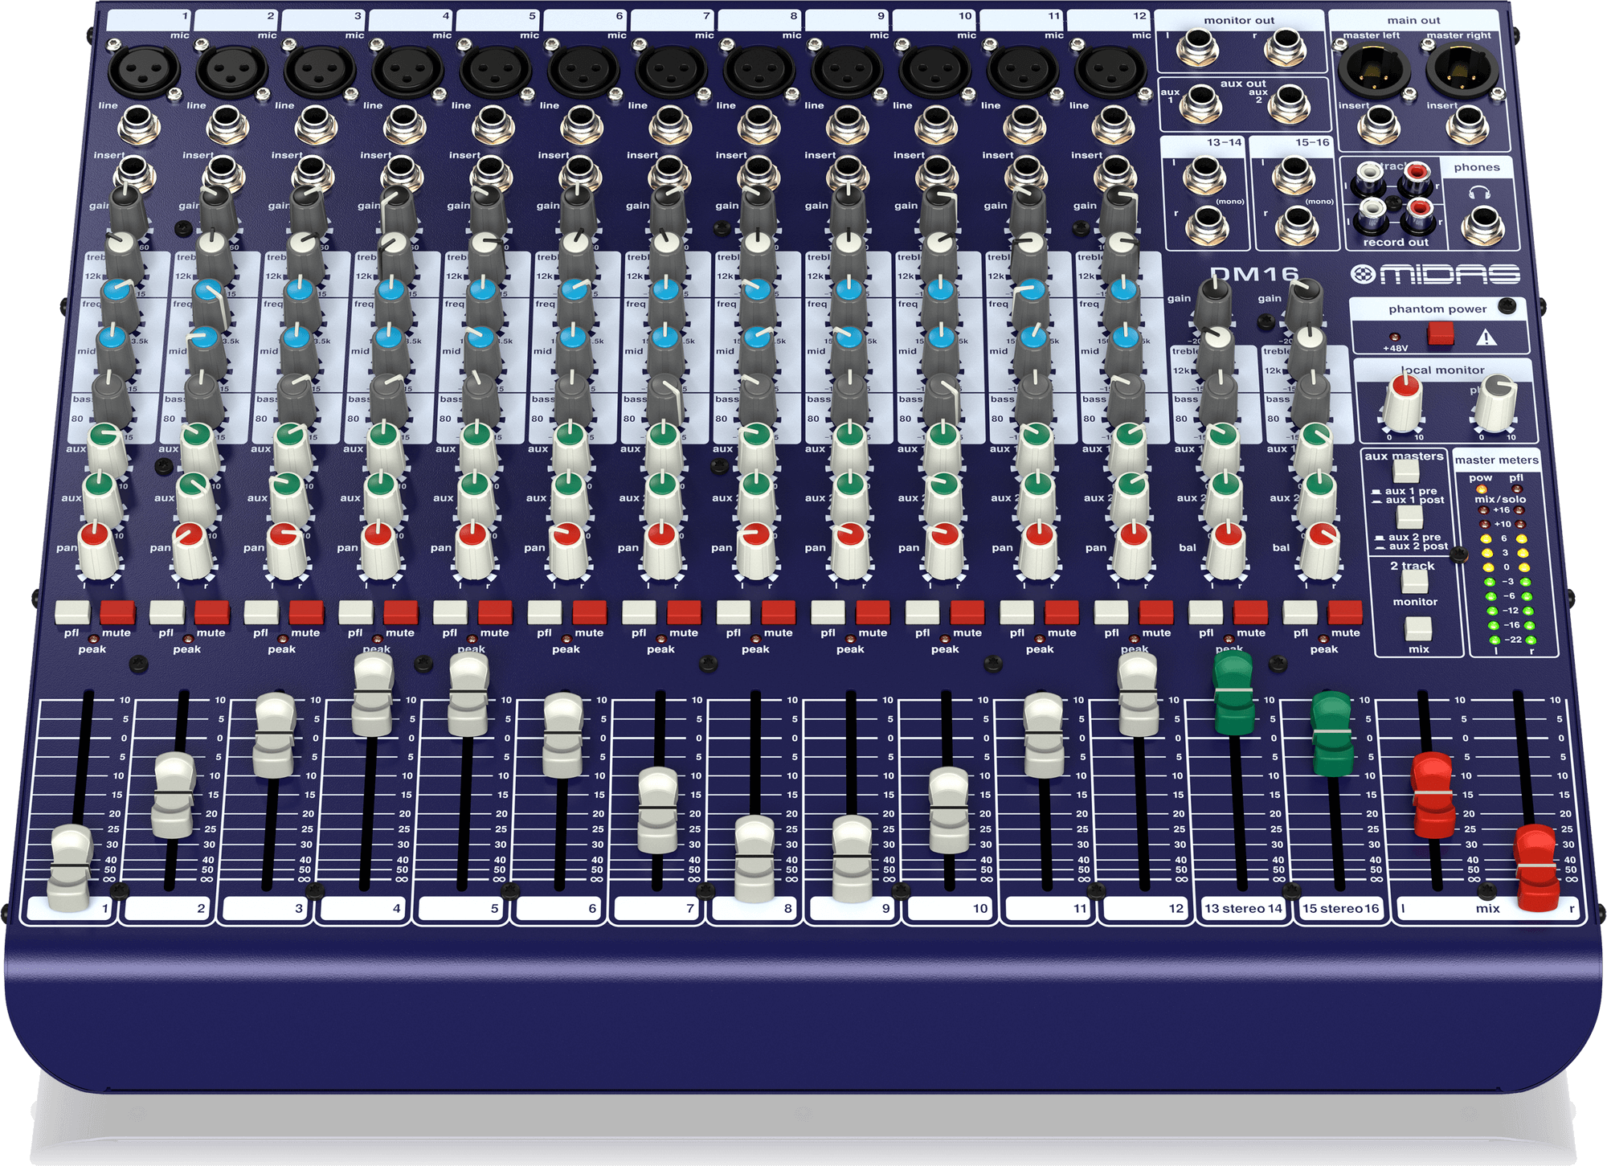Click the headphone icon under phones
This screenshot has height=1166, width=1607.
pyautogui.click(x=1479, y=192)
